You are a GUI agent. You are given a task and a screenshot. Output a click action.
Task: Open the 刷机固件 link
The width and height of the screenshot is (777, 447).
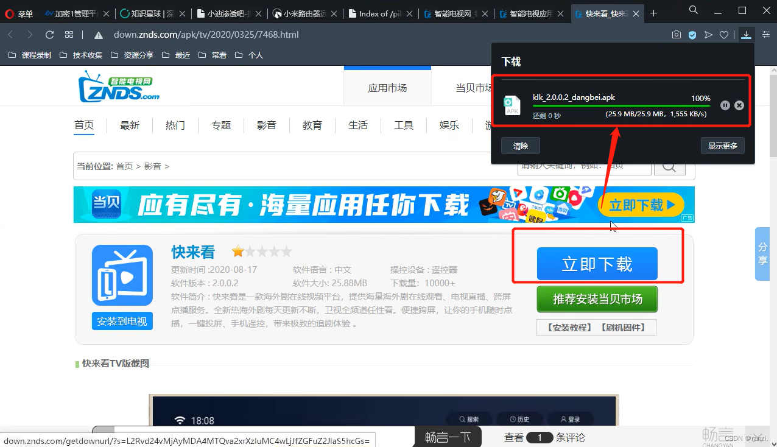[622, 328]
